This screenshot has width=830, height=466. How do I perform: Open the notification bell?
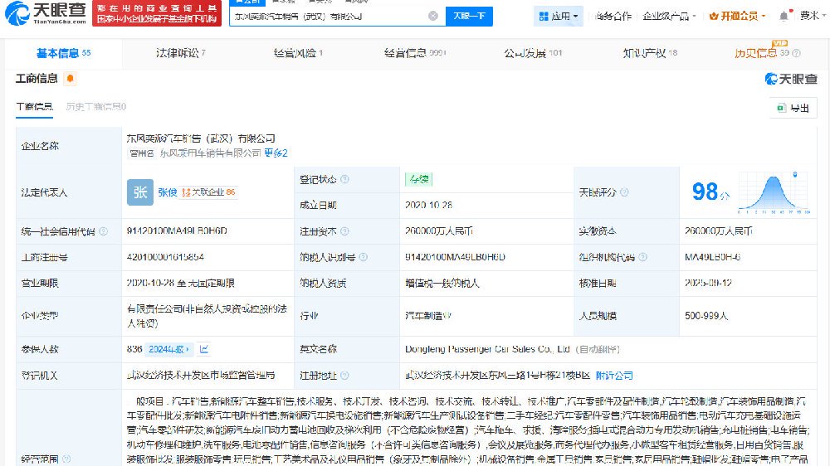click(784, 16)
